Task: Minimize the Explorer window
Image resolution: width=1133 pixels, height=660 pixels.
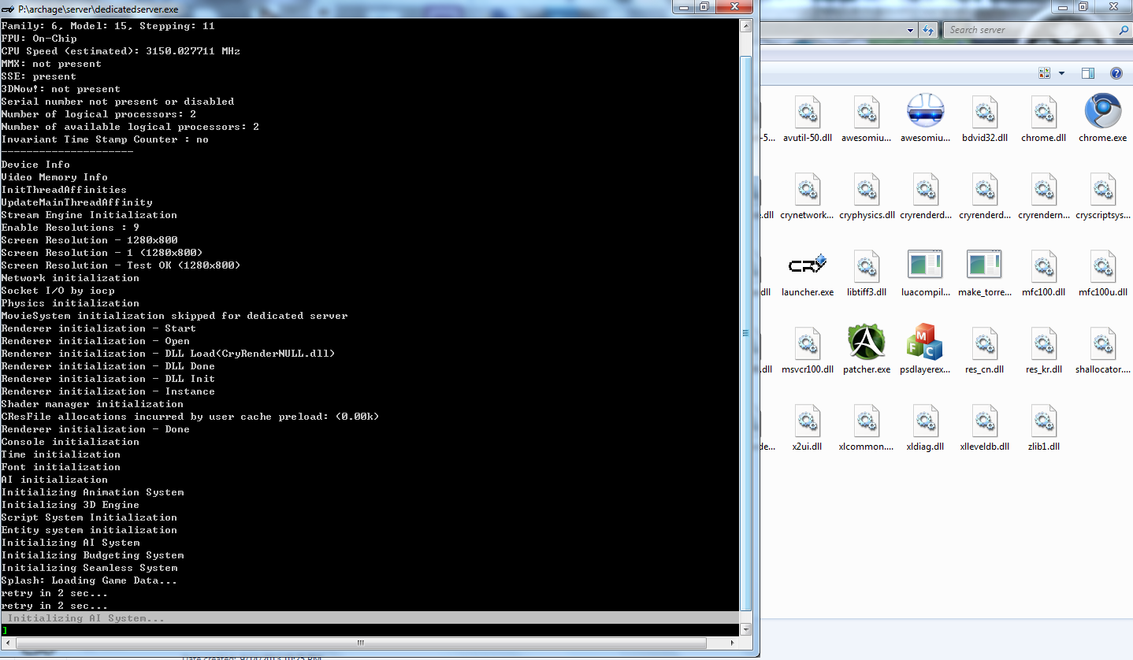Action: tap(1061, 6)
